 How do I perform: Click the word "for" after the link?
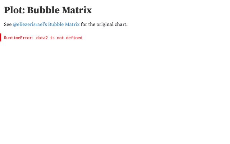pos(84,24)
